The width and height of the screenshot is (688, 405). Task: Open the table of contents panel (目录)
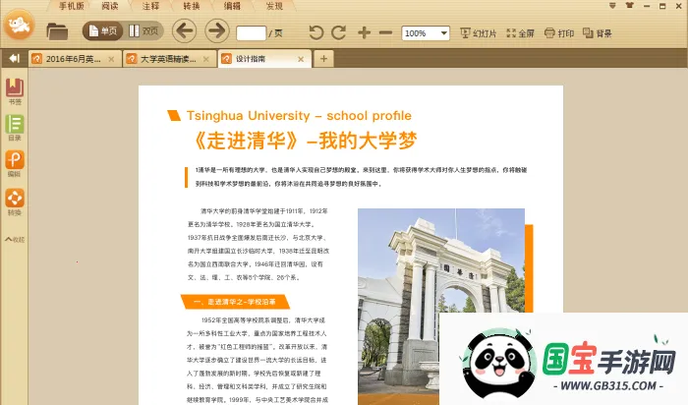[15, 128]
